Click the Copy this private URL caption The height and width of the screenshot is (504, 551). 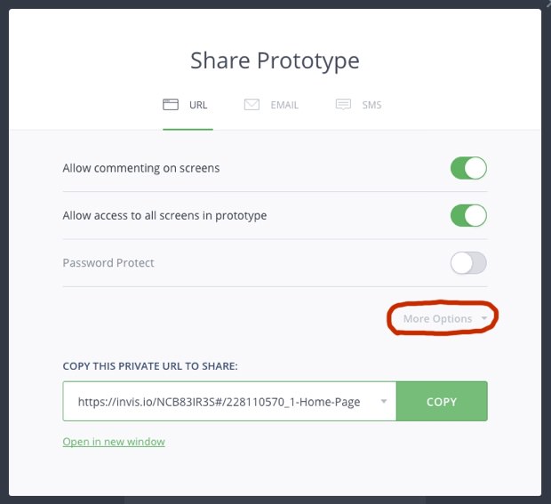click(150, 366)
